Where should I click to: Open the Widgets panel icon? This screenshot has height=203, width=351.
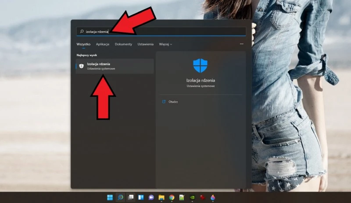point(141,197)
